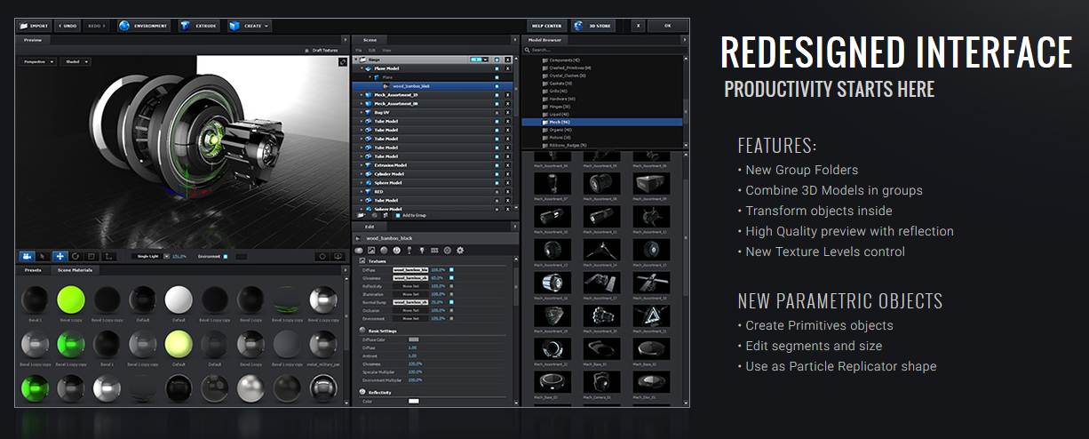Select the arrow selection tool

(x=43, y=256)
